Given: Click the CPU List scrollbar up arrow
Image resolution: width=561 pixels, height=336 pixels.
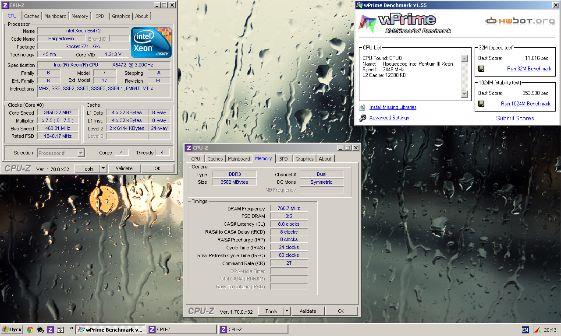Looking at the screenshot, I should pyautogui.click(x=465, y=58).
